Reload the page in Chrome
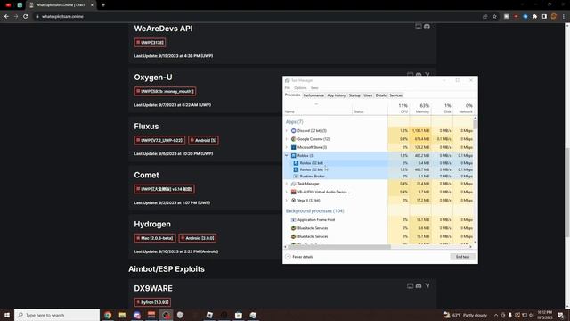 click(26, 16)
